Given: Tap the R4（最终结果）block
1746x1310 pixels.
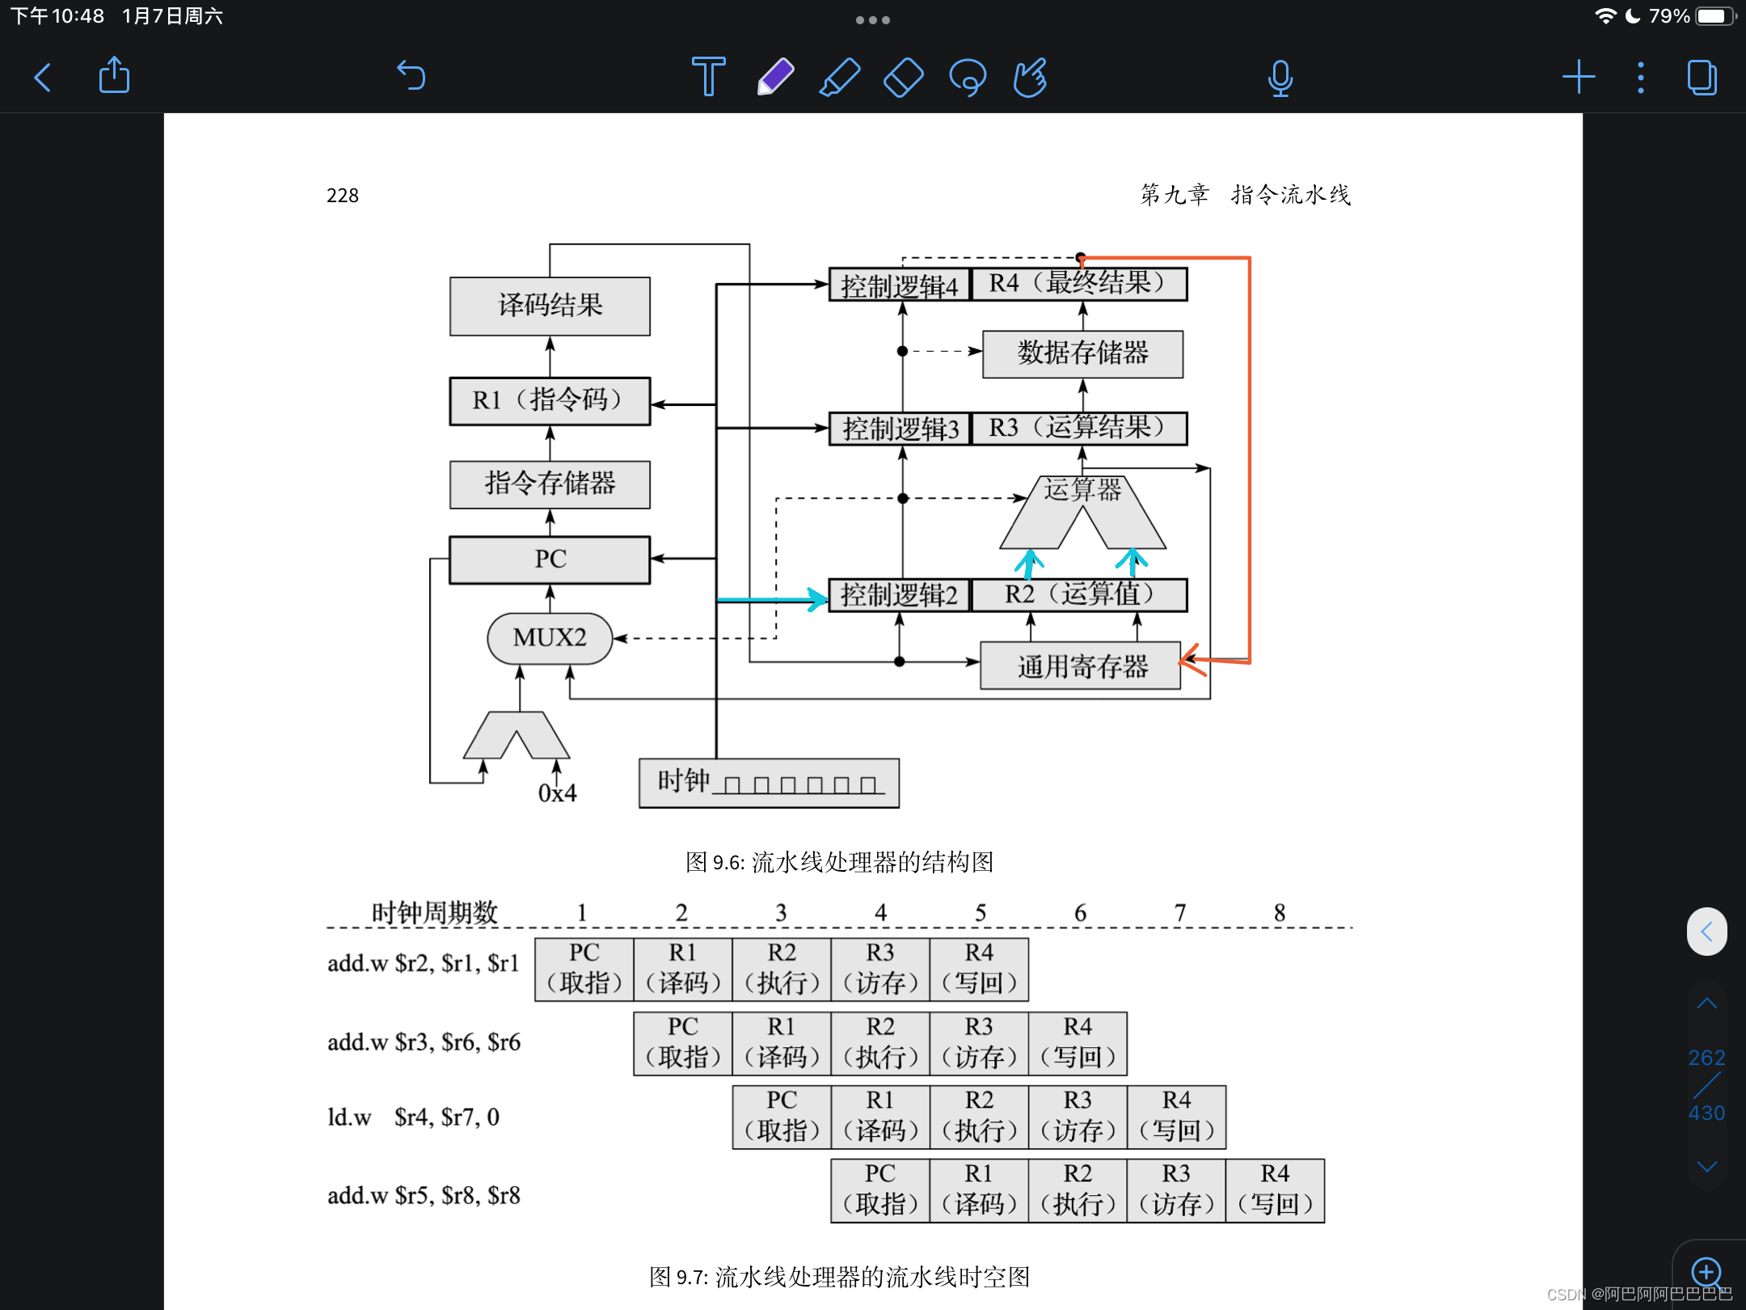Looking at the screenshot, I should pos(1078,285).
